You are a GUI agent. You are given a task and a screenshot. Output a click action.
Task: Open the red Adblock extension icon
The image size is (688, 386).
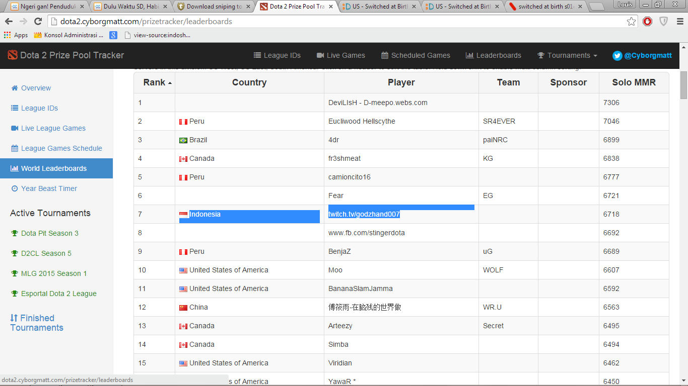(648, 22)
